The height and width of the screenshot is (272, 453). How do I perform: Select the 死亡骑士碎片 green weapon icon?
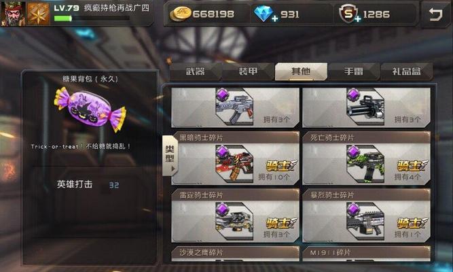[x=365, y=163]
